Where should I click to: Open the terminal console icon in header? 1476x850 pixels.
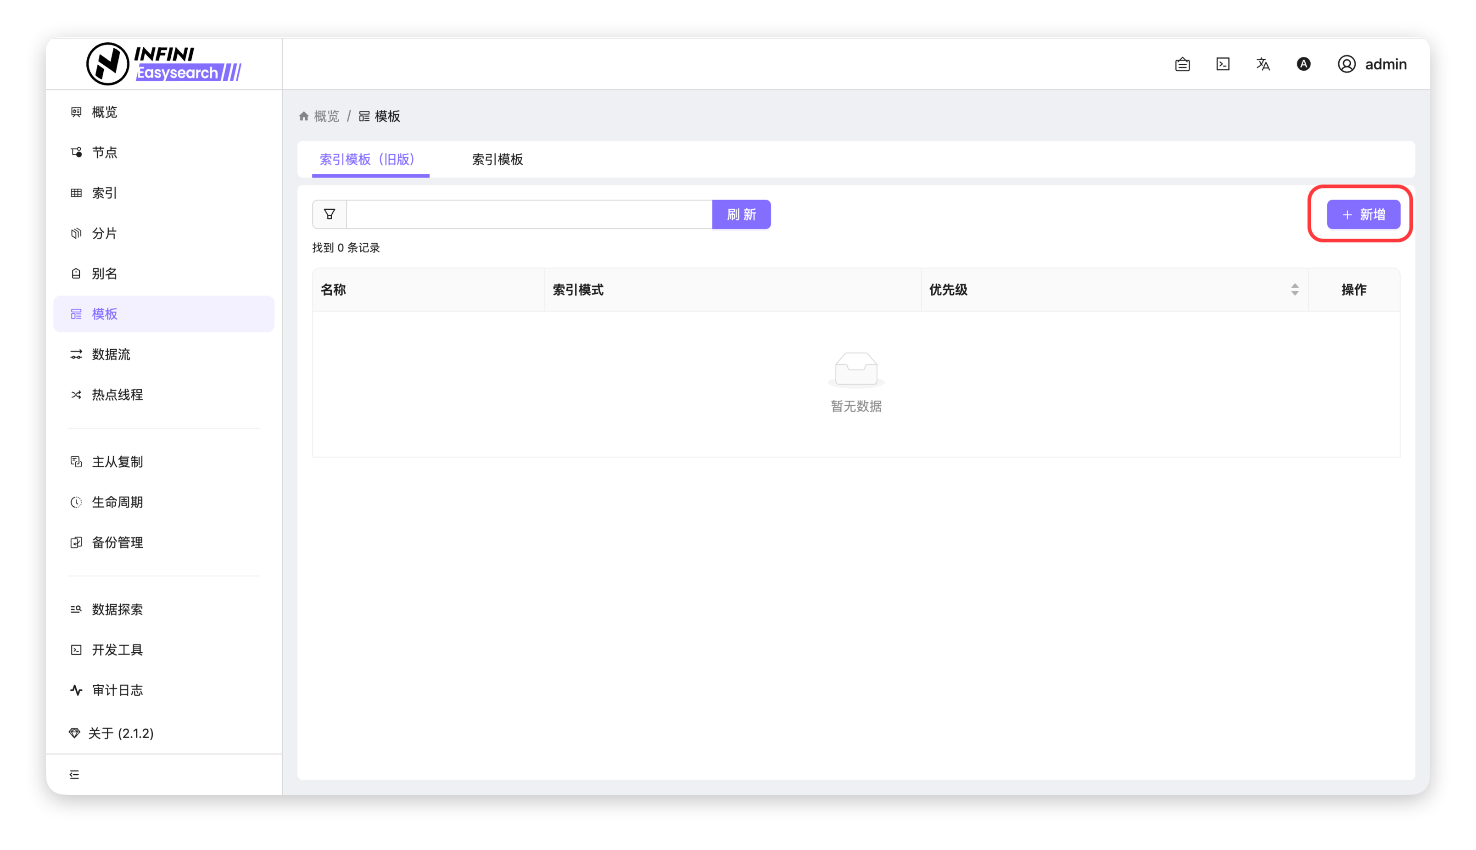[x=1223, y=64]
